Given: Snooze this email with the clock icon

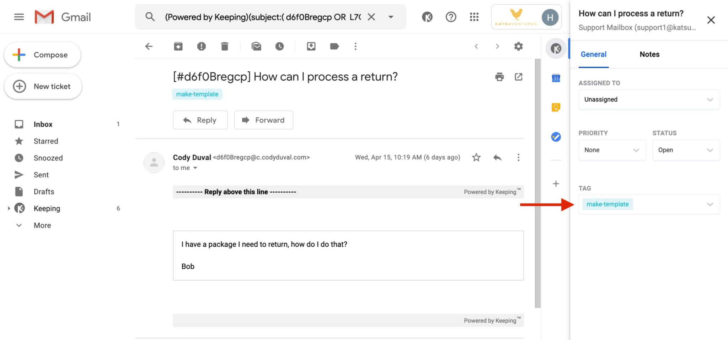Looking at the screenshot, I should [x=279, y=46].
